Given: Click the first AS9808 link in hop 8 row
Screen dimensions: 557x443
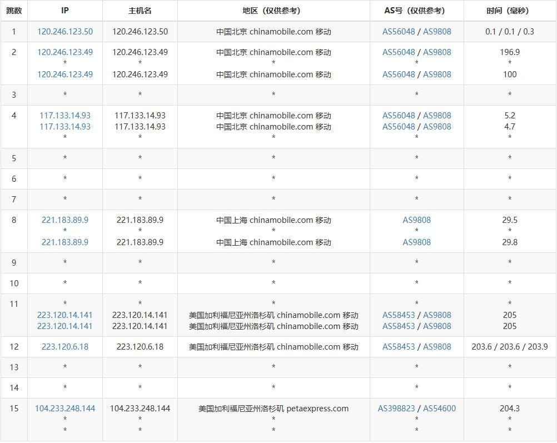Looking at the screenshot, I should point(416,220).
